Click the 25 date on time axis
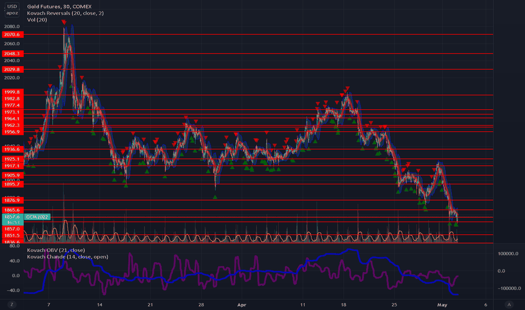Image resolution: width=525 pixels, height=310 pixels. (394, 304)
